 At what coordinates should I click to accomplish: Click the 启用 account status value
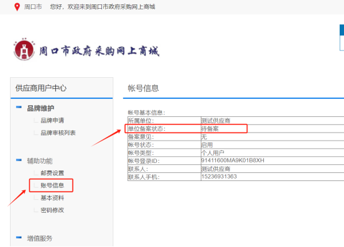(x=207, y=145)
